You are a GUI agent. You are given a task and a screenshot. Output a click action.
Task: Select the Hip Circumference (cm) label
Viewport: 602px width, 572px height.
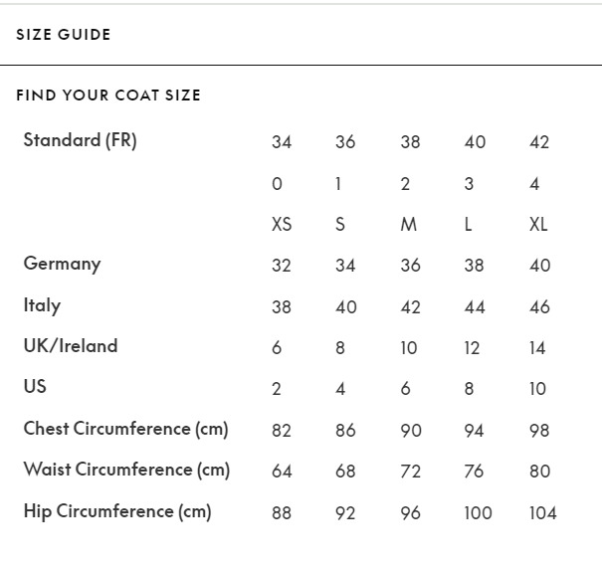tap(117, 511)
